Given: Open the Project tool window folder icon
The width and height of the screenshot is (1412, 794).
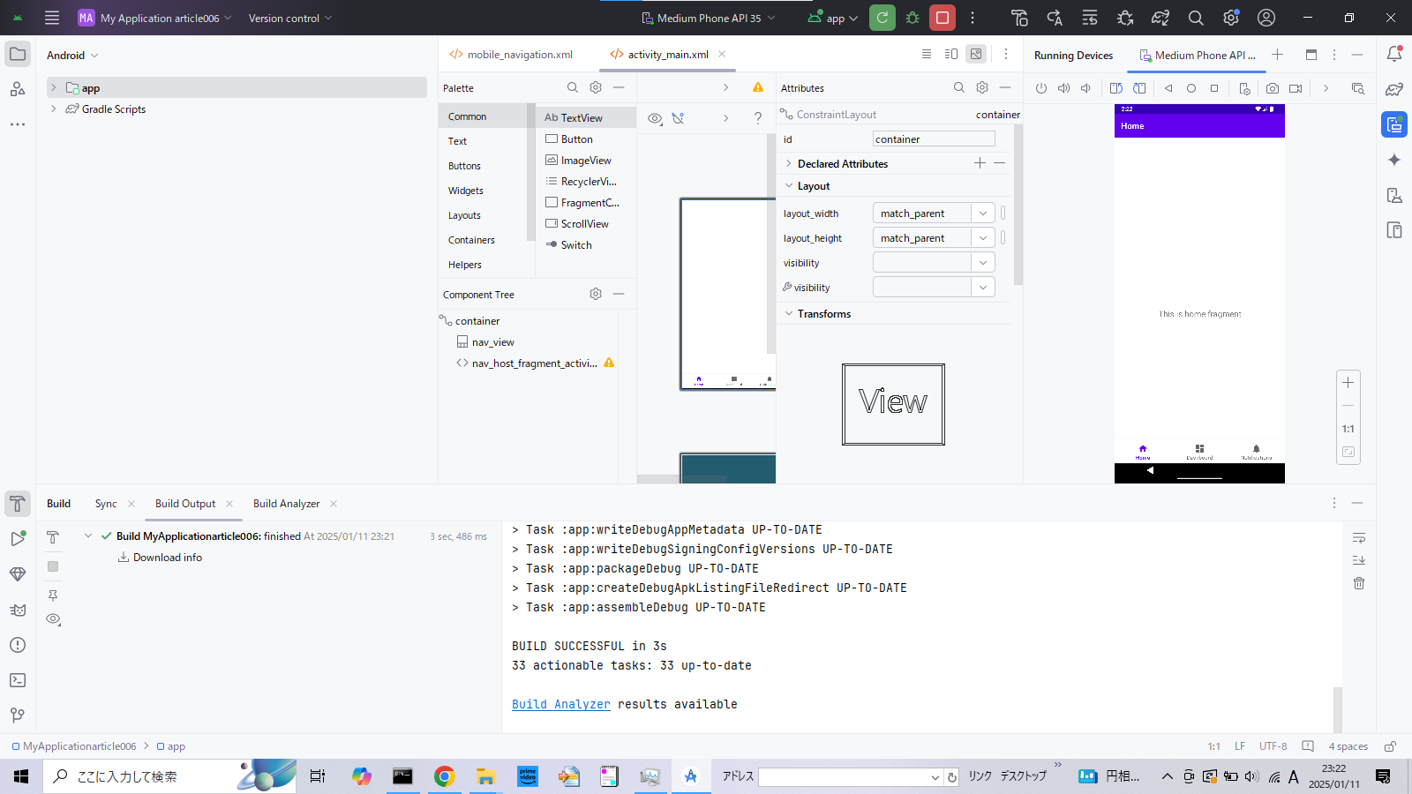Looking at the screenshot, I should pos(18,54).
